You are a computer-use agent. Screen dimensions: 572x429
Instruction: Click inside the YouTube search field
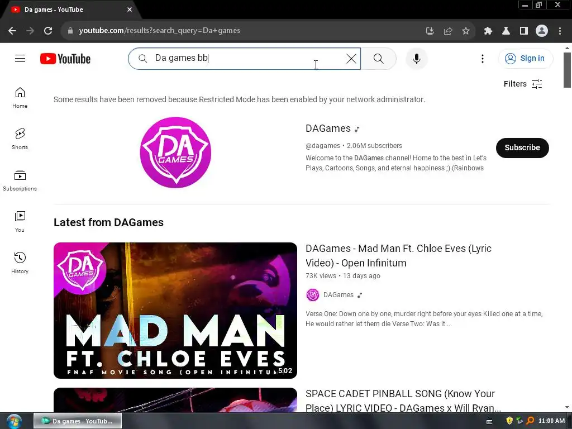coord(245,58)
